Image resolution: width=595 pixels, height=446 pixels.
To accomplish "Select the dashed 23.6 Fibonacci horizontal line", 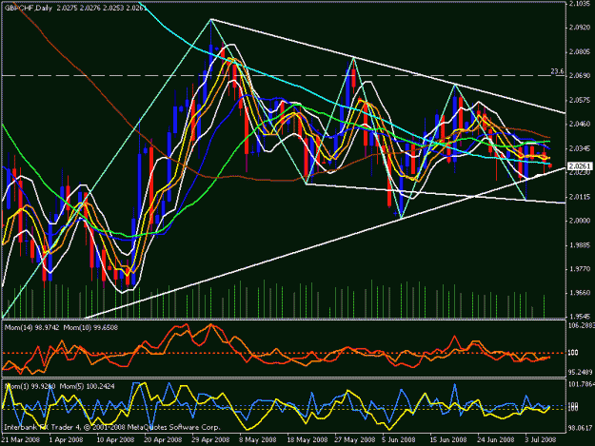I will pos(283,76).
